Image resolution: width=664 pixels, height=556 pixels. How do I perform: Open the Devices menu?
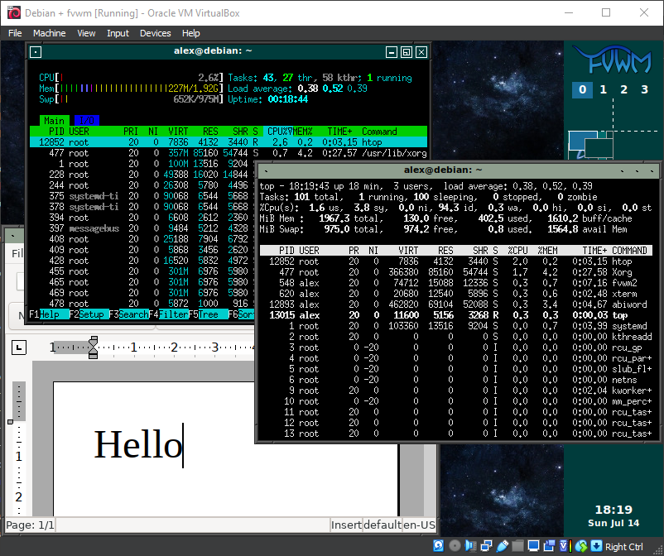[155, 33]
